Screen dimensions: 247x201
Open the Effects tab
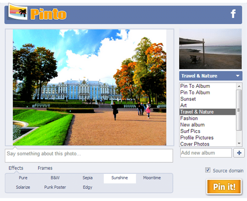point(16,168)
